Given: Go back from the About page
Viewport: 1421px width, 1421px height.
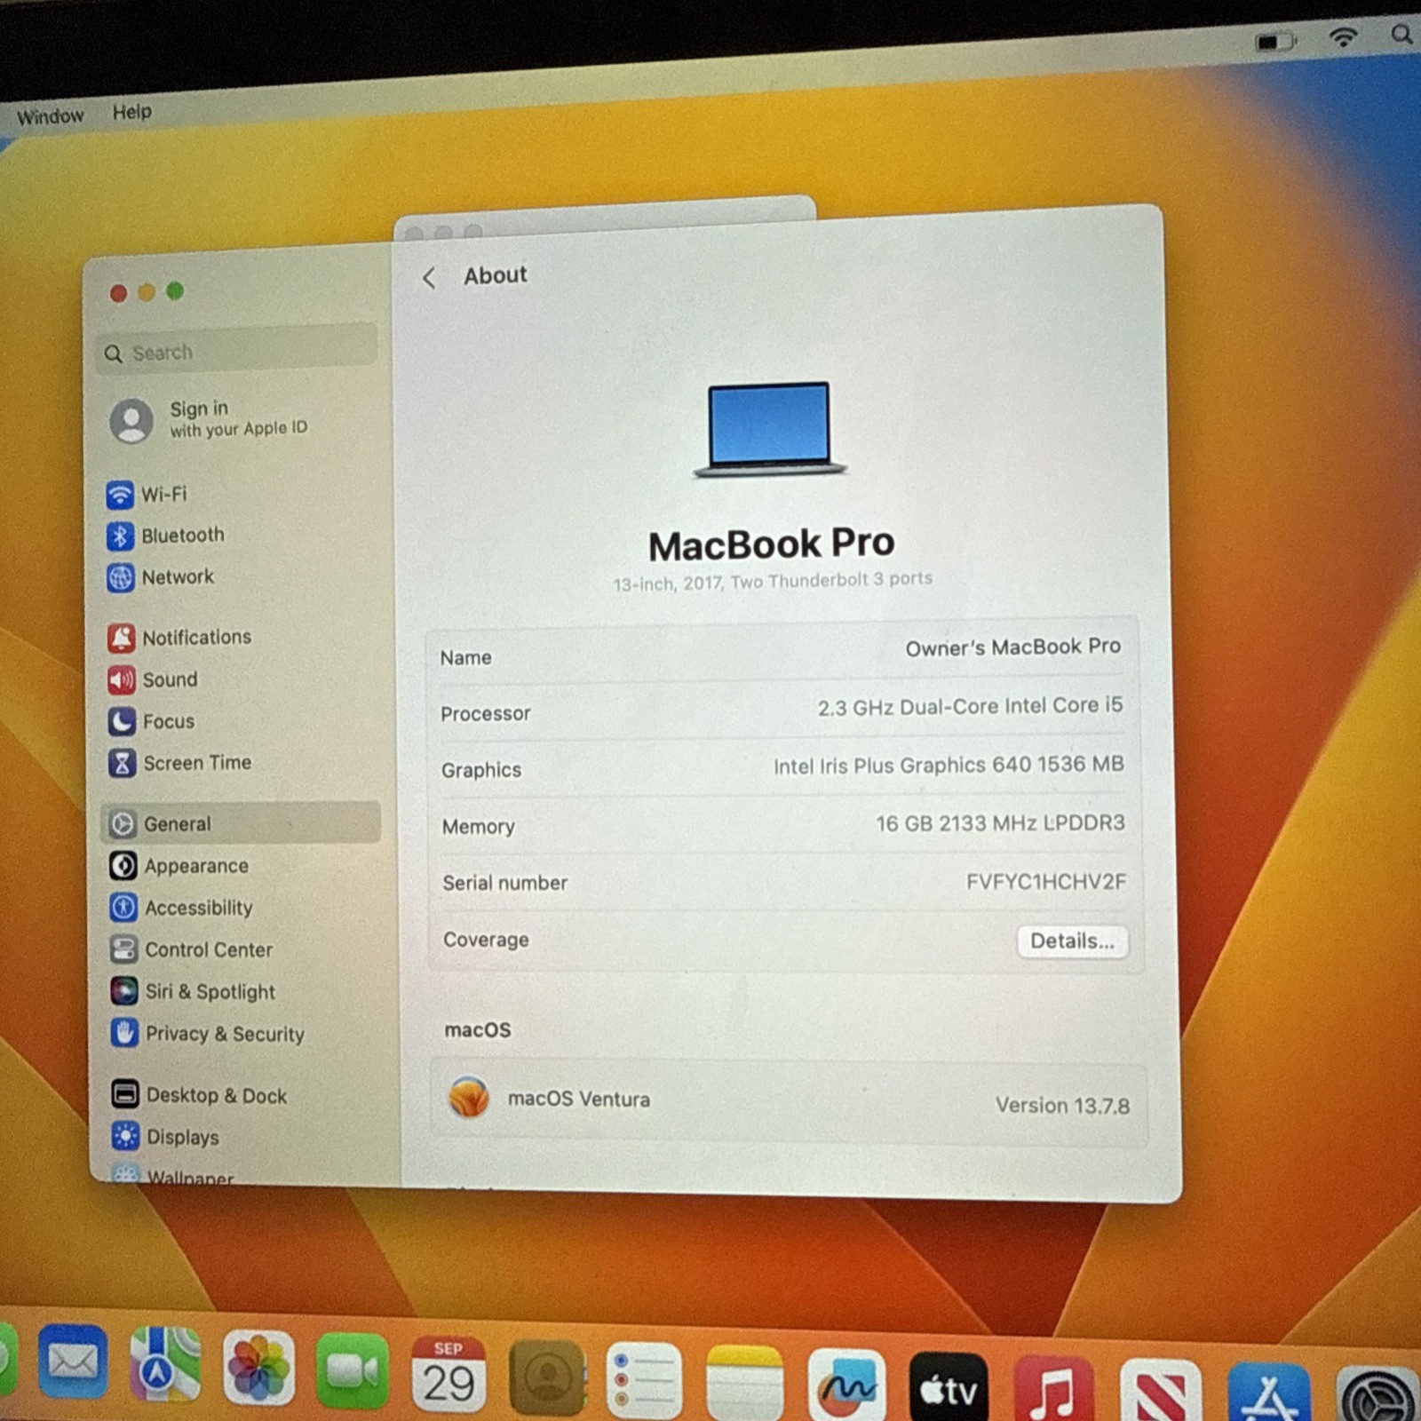Looking at the screenshot, I should coord(429,278).
